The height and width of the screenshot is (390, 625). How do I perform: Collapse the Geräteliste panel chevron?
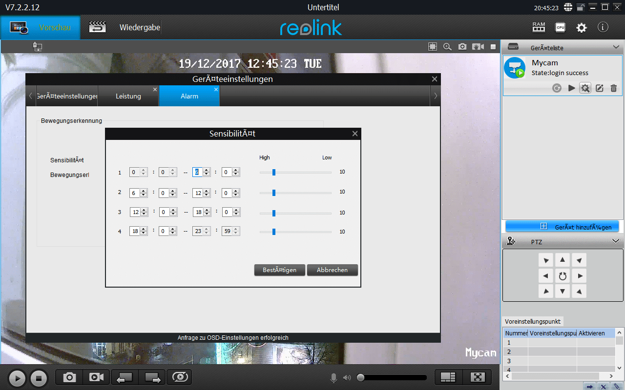point(616,47)
